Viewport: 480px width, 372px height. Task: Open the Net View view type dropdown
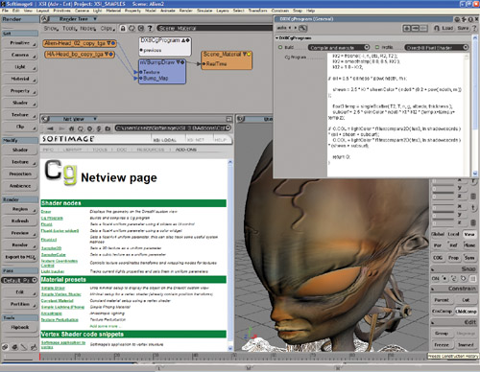[x=95, y=119]
